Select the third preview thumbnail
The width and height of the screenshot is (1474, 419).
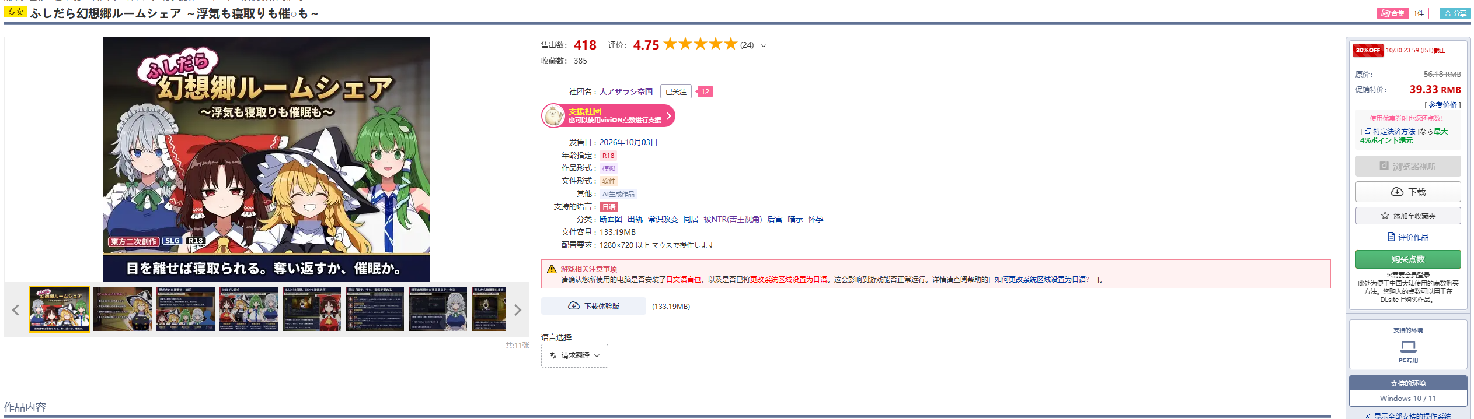(186, 309)
